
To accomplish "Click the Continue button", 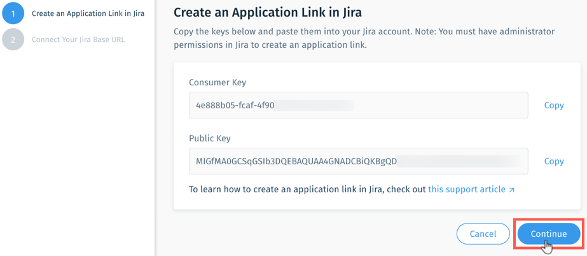I will click(x=549, y=234).
